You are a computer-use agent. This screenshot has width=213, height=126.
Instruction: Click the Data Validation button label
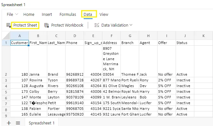pos(115,25)
